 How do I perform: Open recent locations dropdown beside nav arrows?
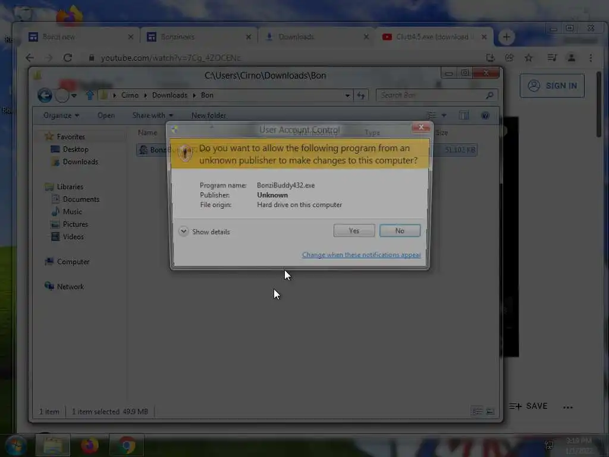coord(74,95)
